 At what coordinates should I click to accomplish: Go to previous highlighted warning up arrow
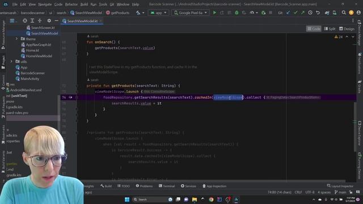coord(347,37)
